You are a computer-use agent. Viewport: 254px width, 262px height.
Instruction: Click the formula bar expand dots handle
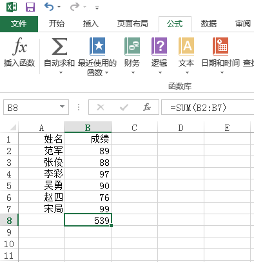(79, 107)
